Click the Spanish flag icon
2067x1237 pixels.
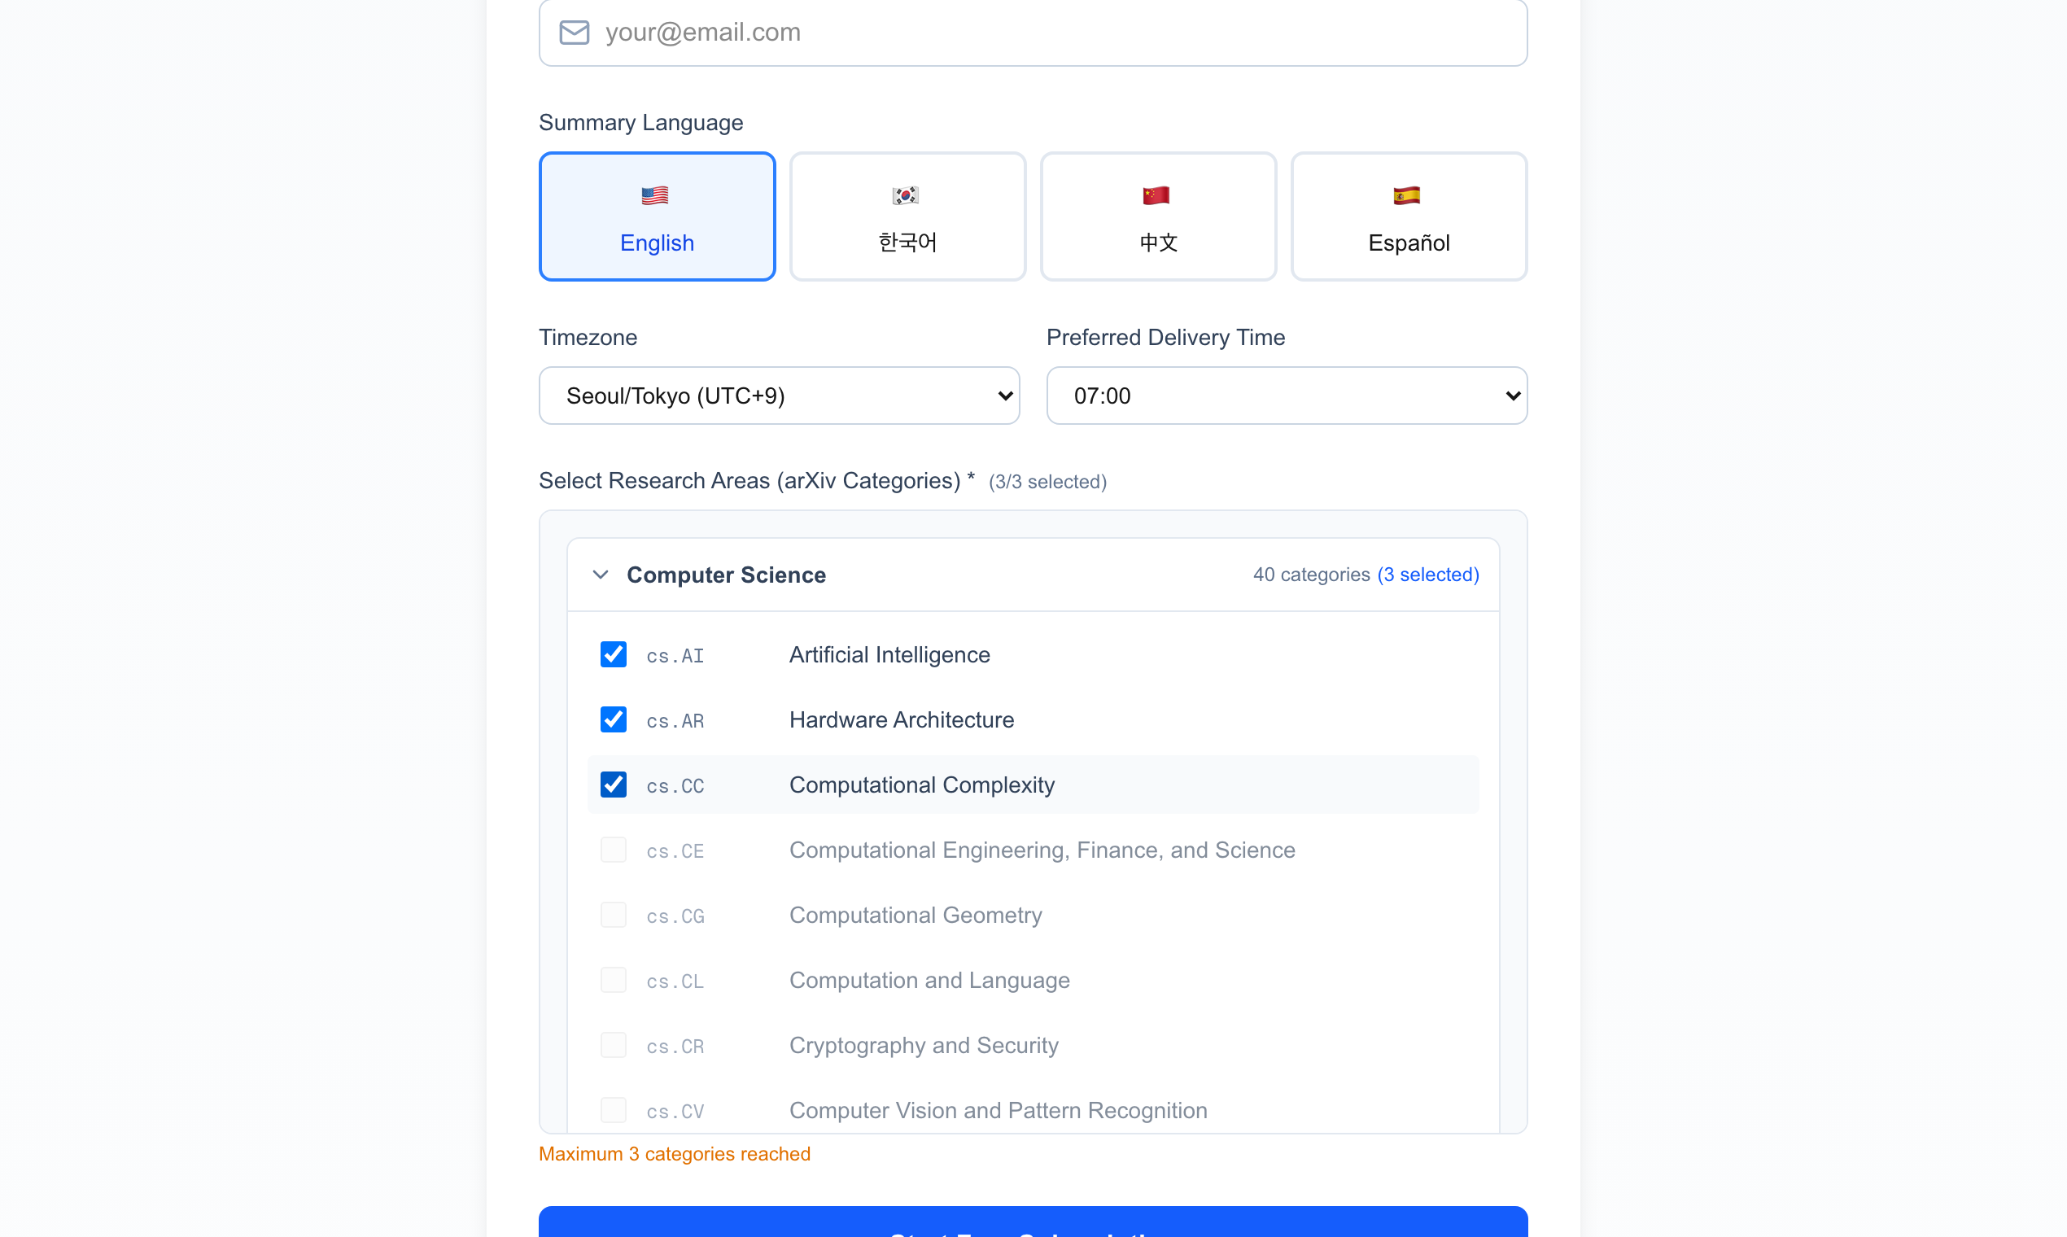coord(1408,195)
